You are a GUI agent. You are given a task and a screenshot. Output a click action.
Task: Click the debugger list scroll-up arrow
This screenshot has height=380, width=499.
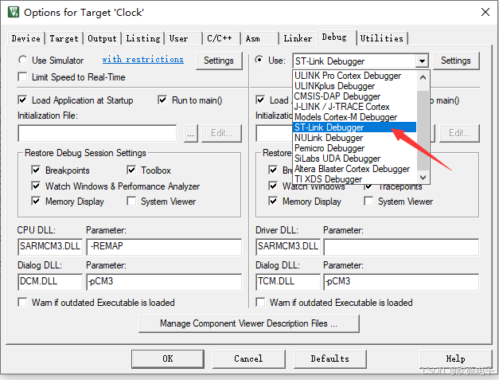423,77
